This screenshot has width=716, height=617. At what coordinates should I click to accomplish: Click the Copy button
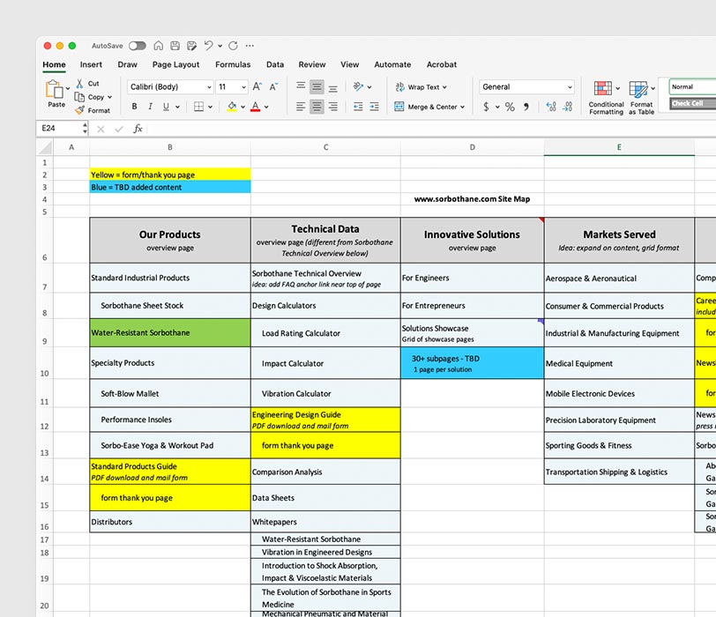pos(90,97)
